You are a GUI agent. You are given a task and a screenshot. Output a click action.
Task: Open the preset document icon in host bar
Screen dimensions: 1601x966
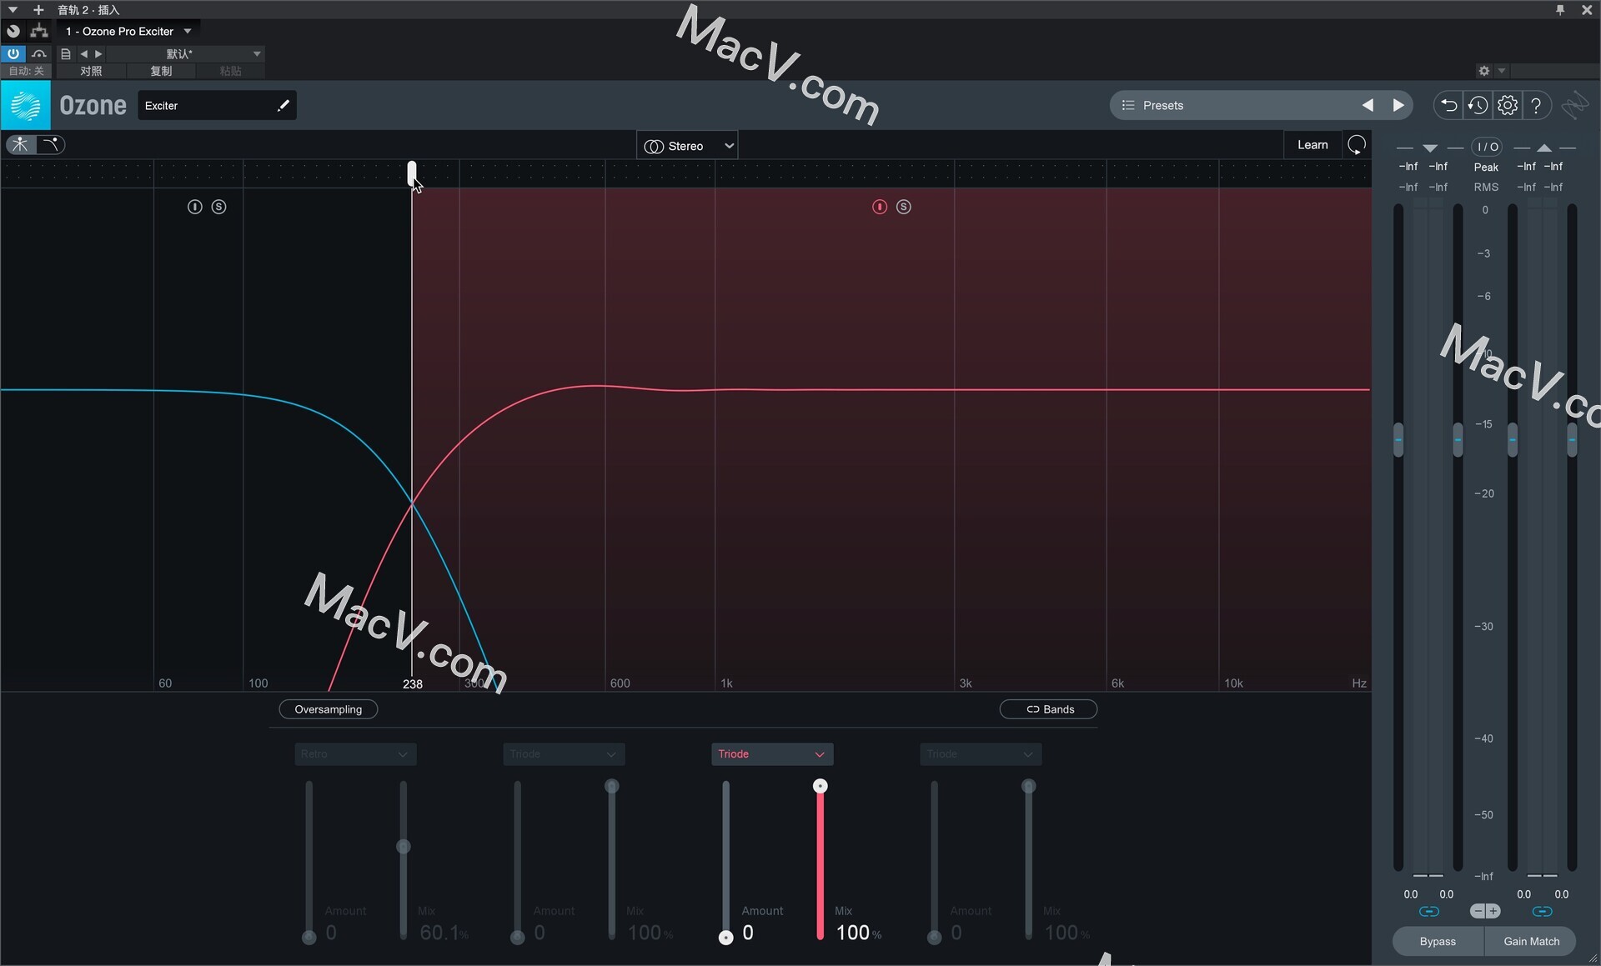(66, 53)
